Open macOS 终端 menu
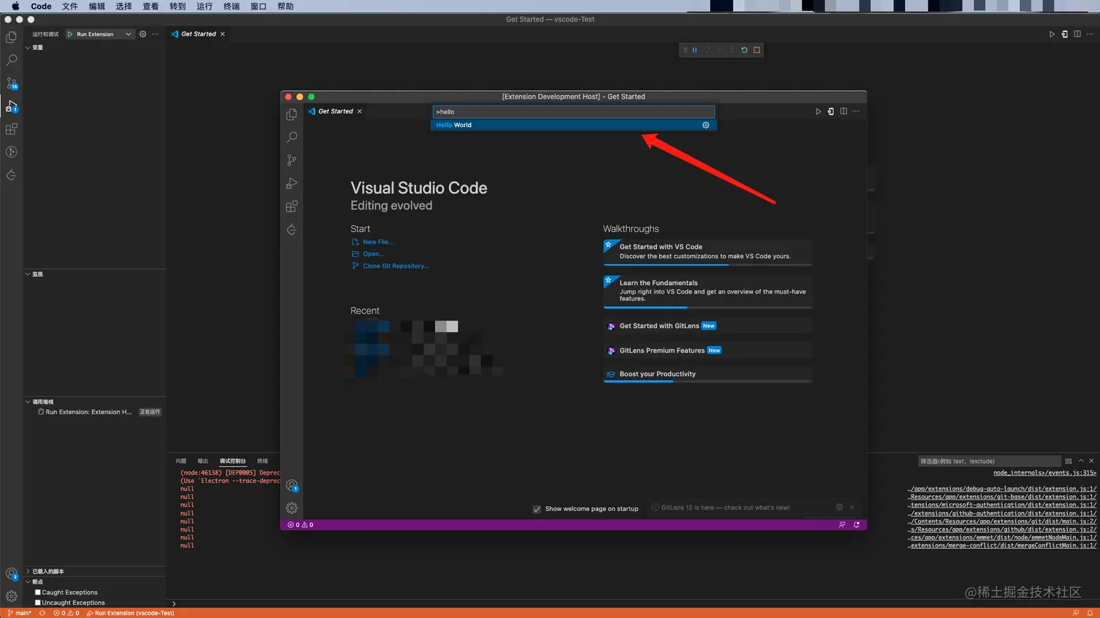1100x618 pixels. [x=231, y=7]
